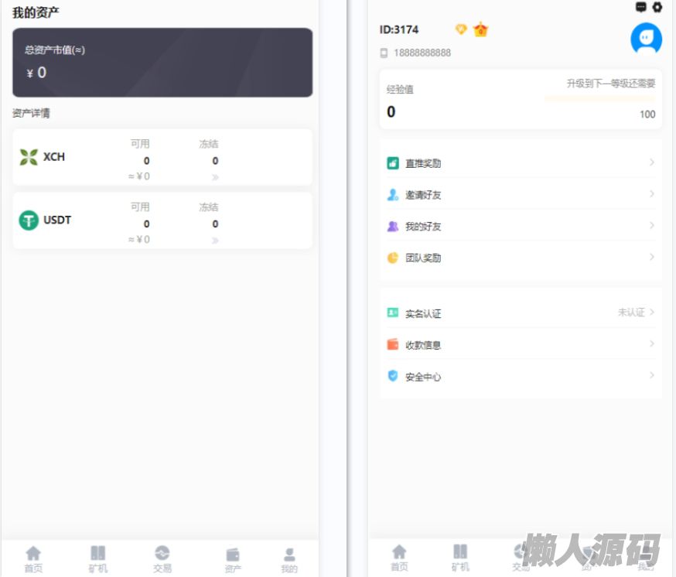
Task: Click the experience target value 100
Action: click(x=647, y=114)
